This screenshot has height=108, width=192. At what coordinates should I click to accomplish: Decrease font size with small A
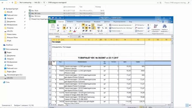79,28
